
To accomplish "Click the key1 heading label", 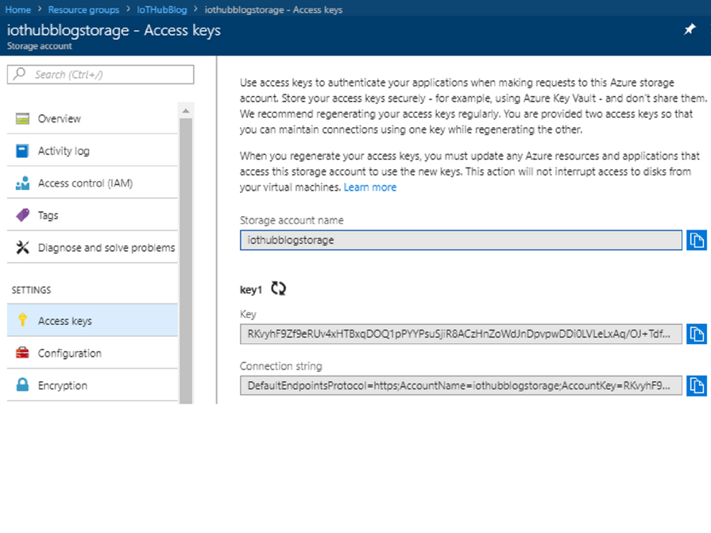I will click(251, 290).
